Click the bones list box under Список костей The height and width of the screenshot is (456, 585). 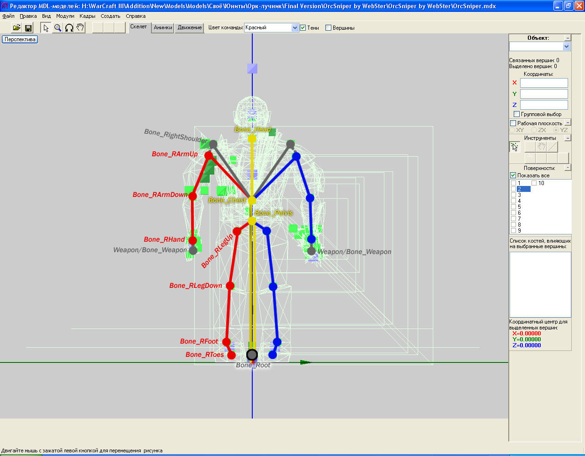540,285
